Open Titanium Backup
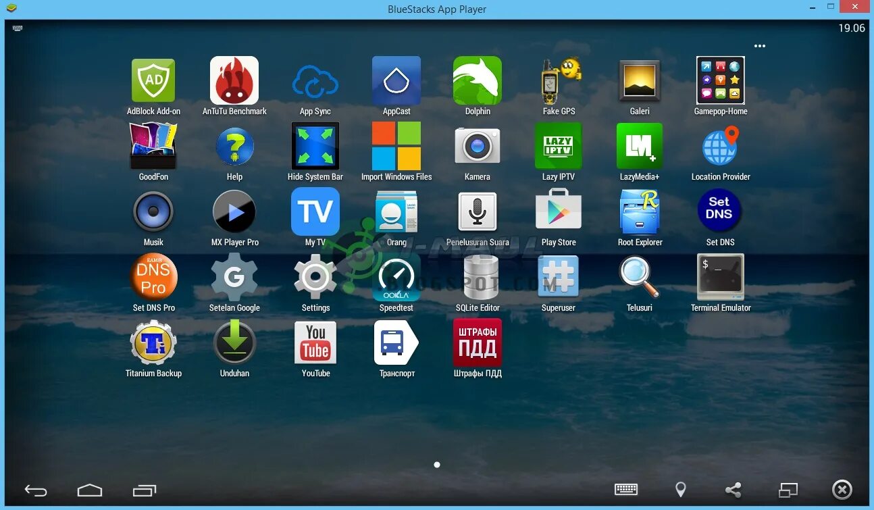The image size is (874, 510). click(x=153, y=342)
